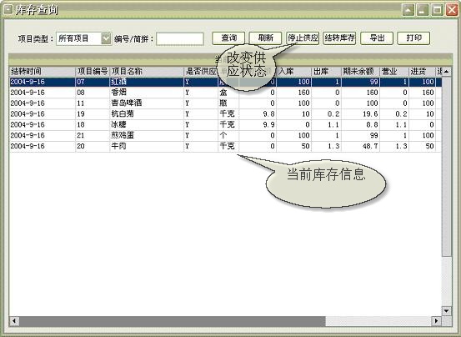The height and width of the screenshot is (337, 461).
Task: Click the 打印 print button
Action: pos(413,38)
